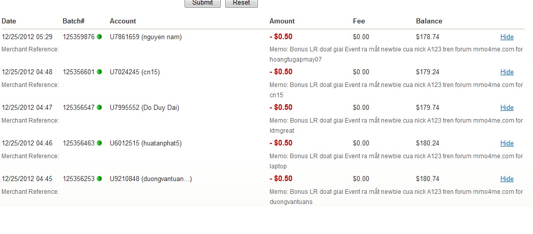The image size is (533, 234).
Task: Select account U7861659 (nguyen nam)
Action: pyautogui.click(x=145, y=37)
